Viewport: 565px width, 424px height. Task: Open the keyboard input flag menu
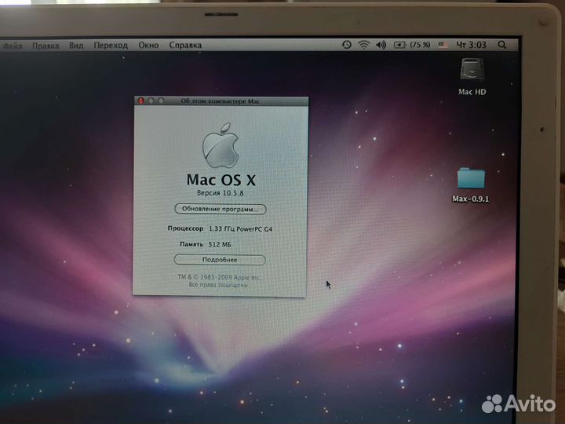443,45
